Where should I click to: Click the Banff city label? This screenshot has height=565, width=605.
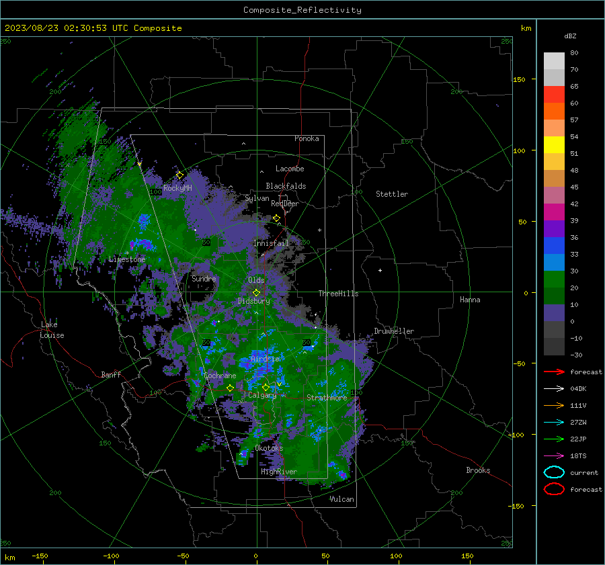pyautogui.click(x=111, y=374)
